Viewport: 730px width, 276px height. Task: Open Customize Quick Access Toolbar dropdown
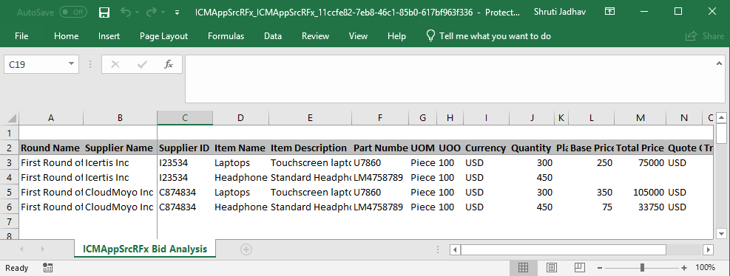point(178,13)
